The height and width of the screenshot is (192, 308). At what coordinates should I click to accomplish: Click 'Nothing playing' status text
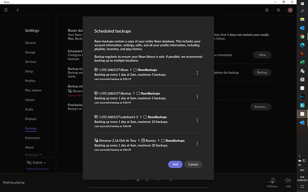[14, 182]
